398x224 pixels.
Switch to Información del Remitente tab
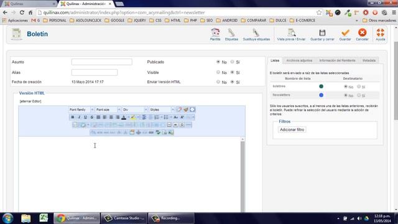click(337, 60)
